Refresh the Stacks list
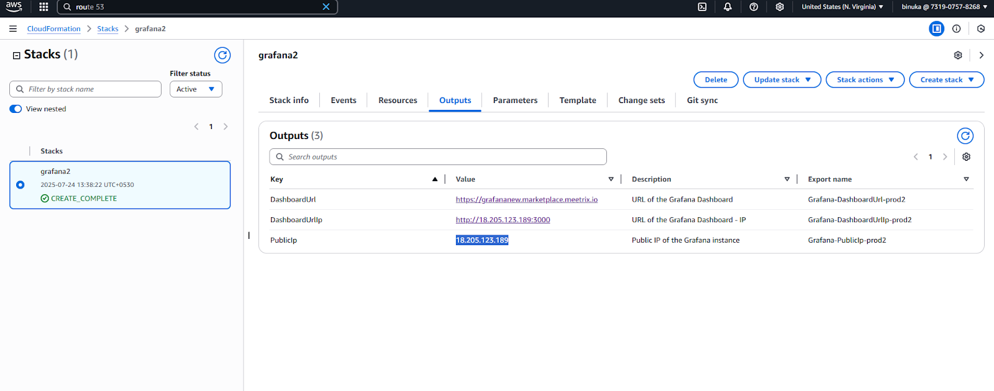 (x=222, y=55)
